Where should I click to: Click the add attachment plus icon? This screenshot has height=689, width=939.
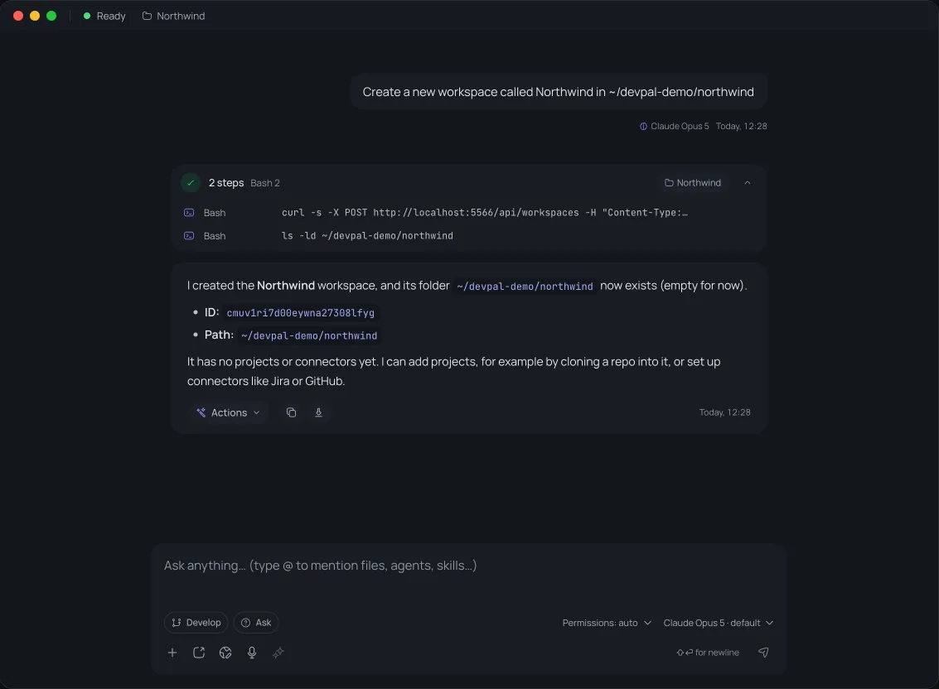point(172,653)
